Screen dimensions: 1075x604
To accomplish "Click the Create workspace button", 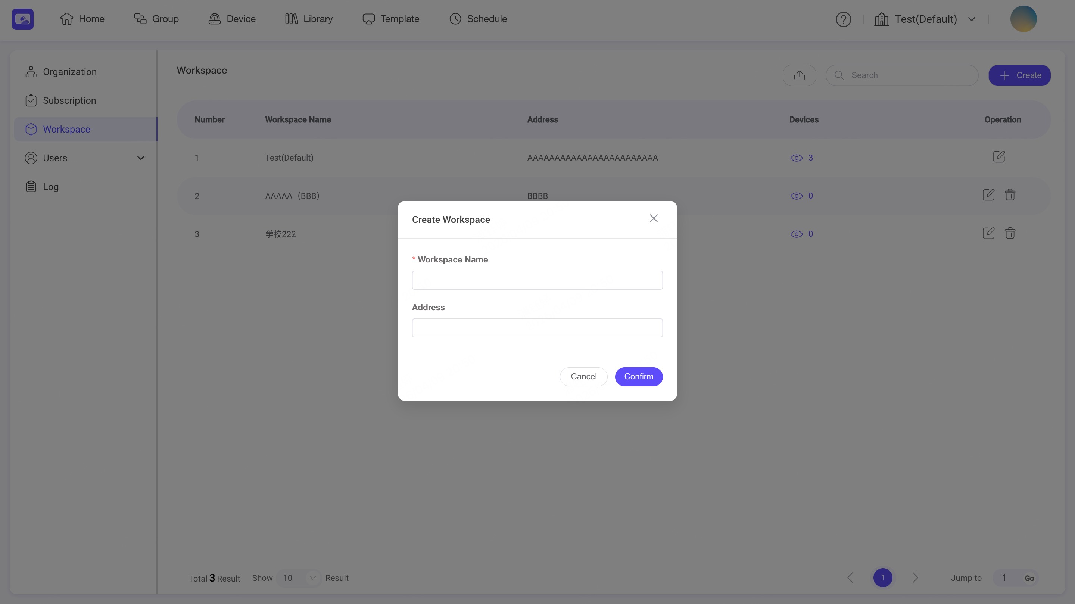I will pyautogui.click(x=1019, y=75).
